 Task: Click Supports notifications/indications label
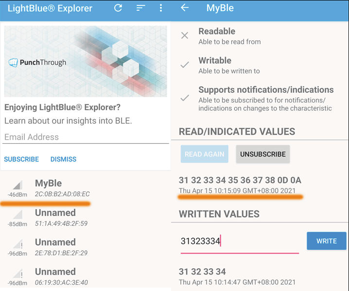pos(266,90)
